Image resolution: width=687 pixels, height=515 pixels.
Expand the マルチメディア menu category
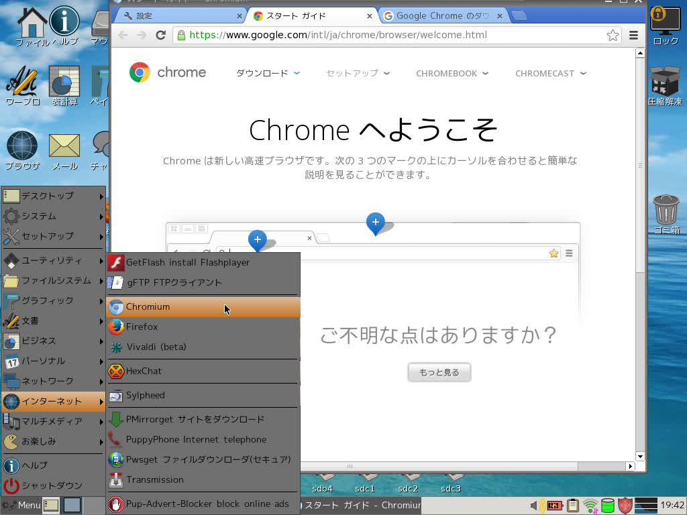pyautogui.click(x=53, y=422)
